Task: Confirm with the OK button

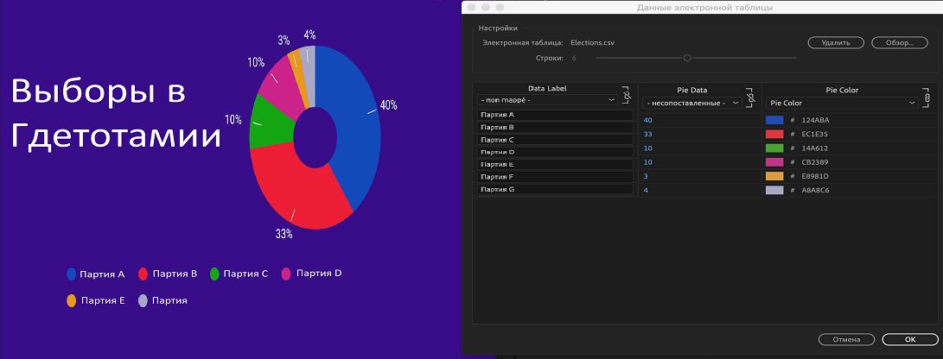Action: click(x=910, y=339)
